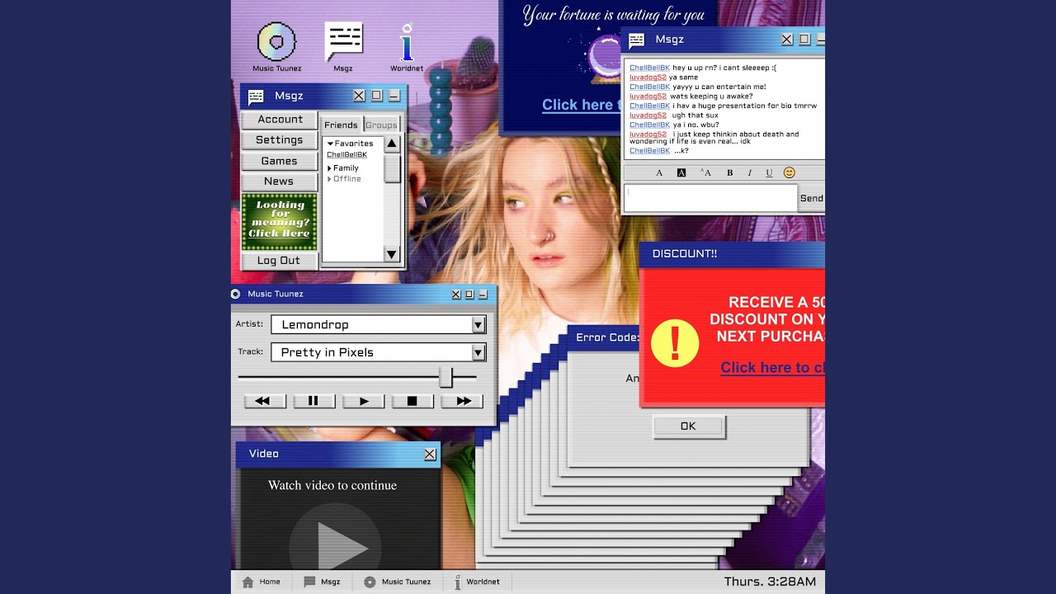The width and height of the screenshot is (1056, 594).
Task: Open the Music Tuunez desktop disc icon
Action: (276, 41)
